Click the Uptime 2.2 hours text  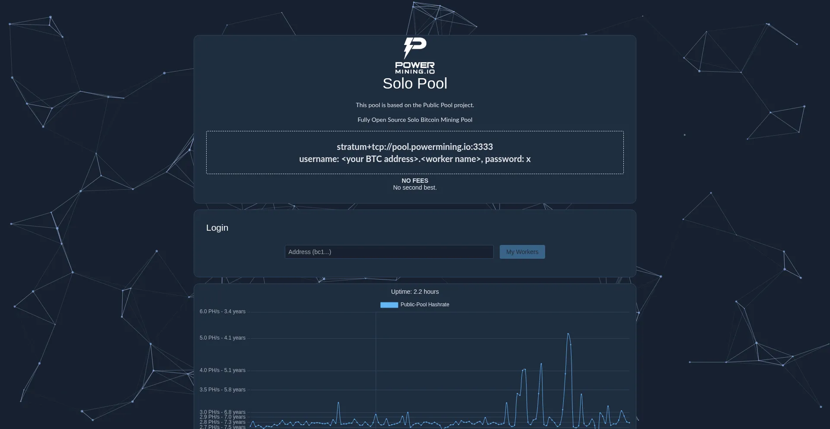click(x=415, y=292)
